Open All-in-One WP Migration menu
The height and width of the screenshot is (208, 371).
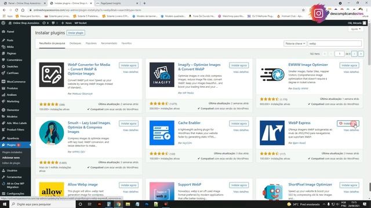tap(16, 185)
